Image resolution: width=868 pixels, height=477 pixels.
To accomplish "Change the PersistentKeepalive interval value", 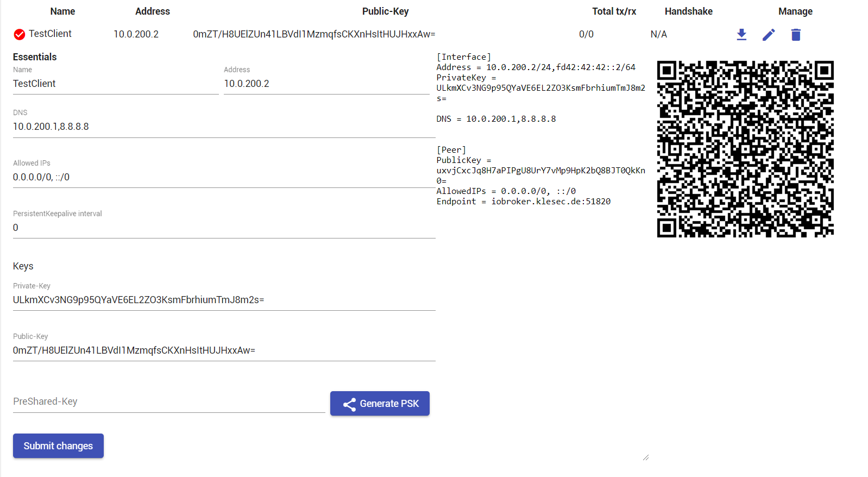I will click(224, 228).
